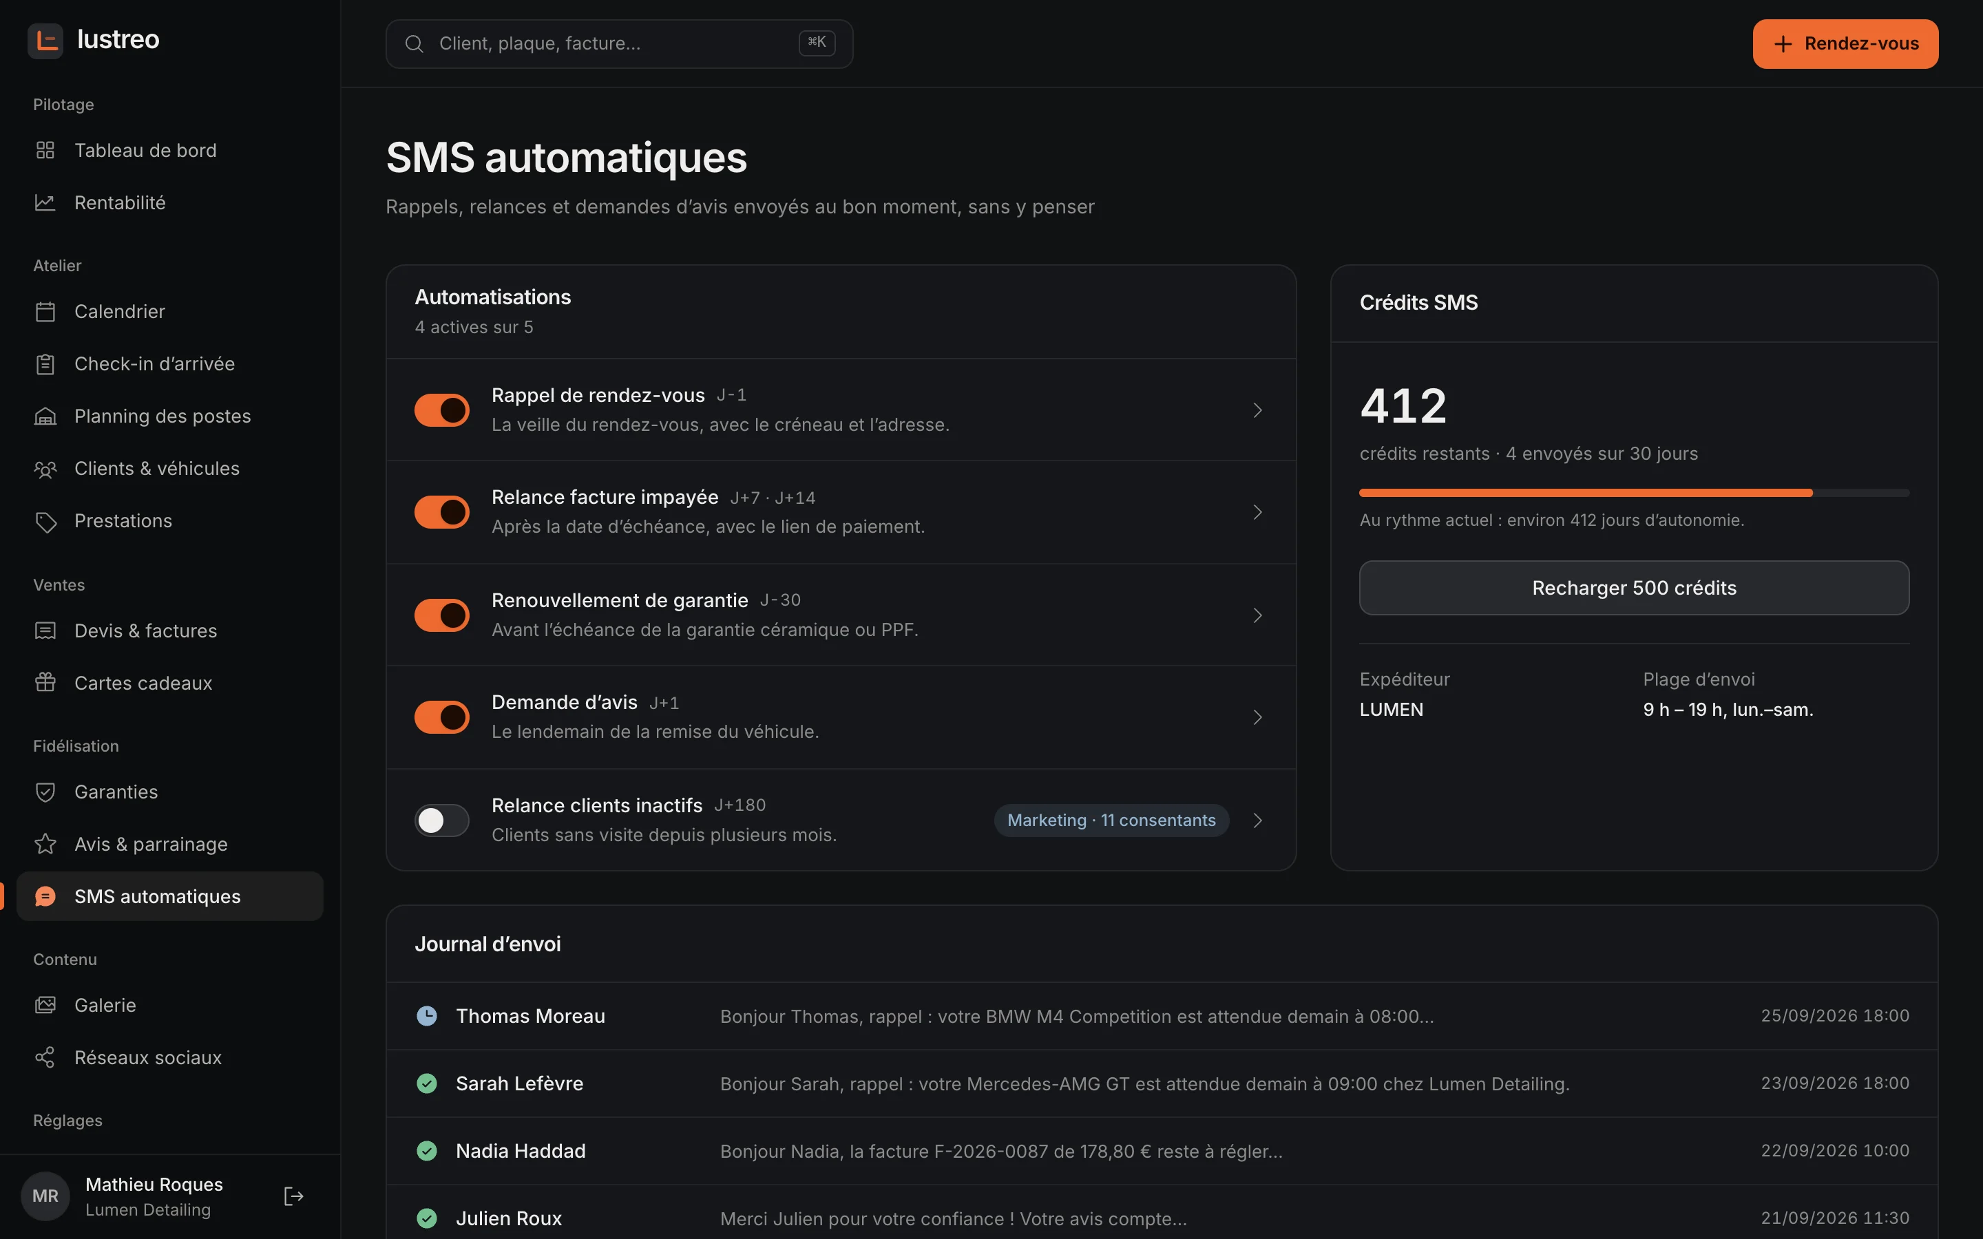Click the Devis & factures document icon
The width and height of the screenshot is (1983, 1239).
tap(45, 632)
